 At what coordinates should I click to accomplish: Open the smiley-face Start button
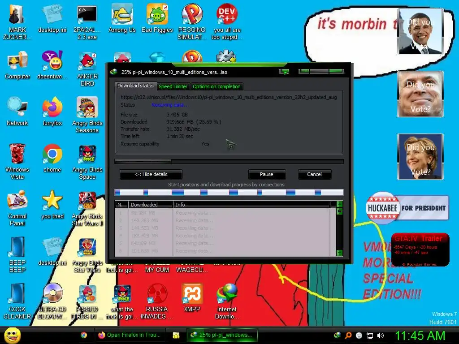pyautogui.click(x=12, y=335)
